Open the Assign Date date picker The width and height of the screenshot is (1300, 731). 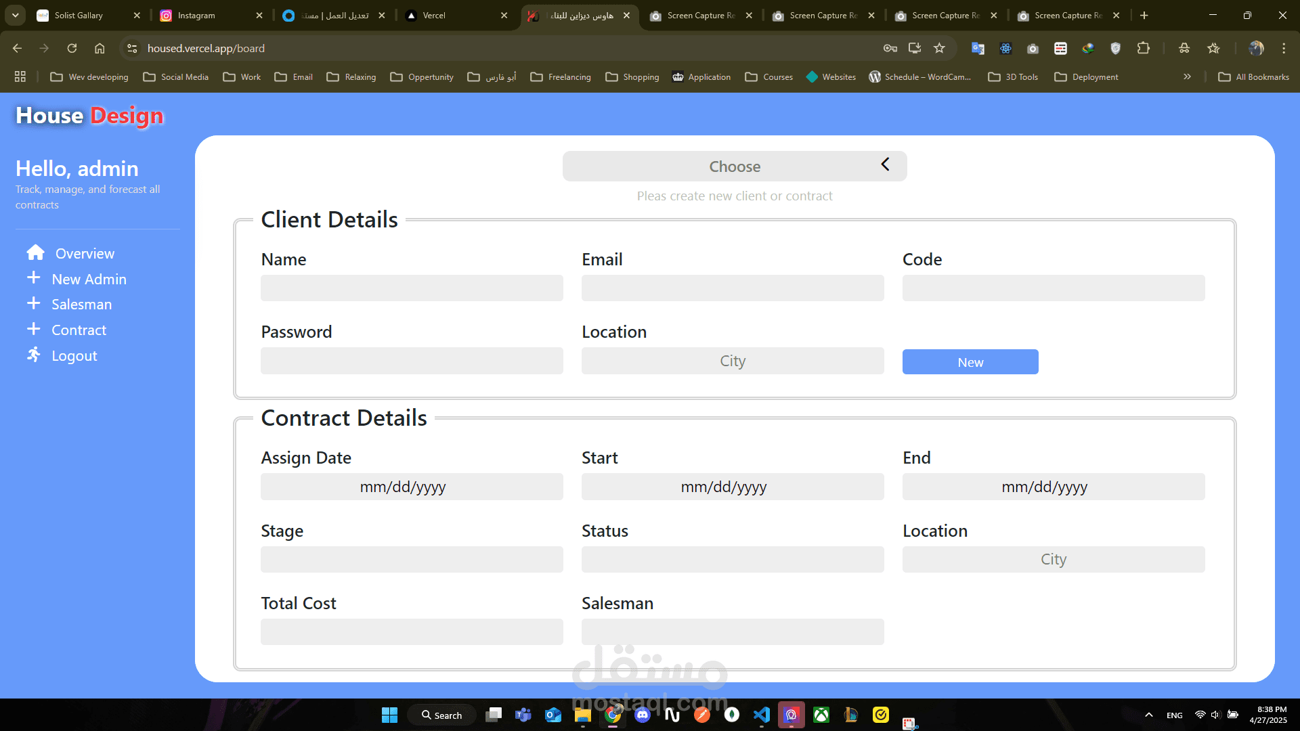[411, 487]
